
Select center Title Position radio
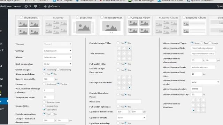124,53
